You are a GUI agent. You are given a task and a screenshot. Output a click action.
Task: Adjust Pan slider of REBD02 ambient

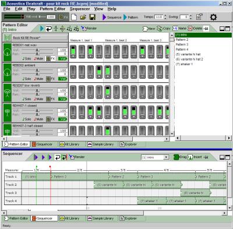coord(37,74)
